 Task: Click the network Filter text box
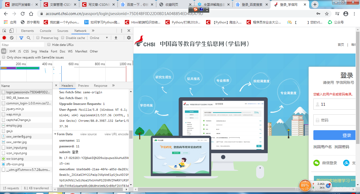pyautogui.click(x=22, y=45)
